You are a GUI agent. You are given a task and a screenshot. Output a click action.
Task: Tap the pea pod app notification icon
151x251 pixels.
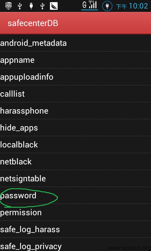click(x=53, y=6)
